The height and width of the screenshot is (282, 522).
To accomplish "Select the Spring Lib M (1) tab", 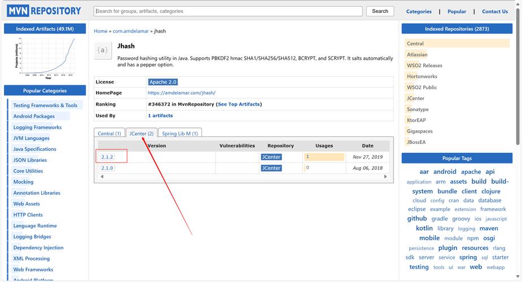I will tap(179, 134).
